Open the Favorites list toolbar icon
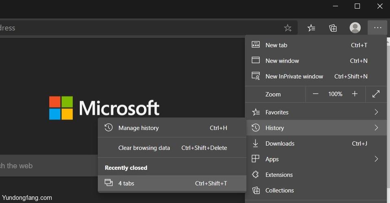The height and width of the screenshot is (203, 390). coord(311,28)
